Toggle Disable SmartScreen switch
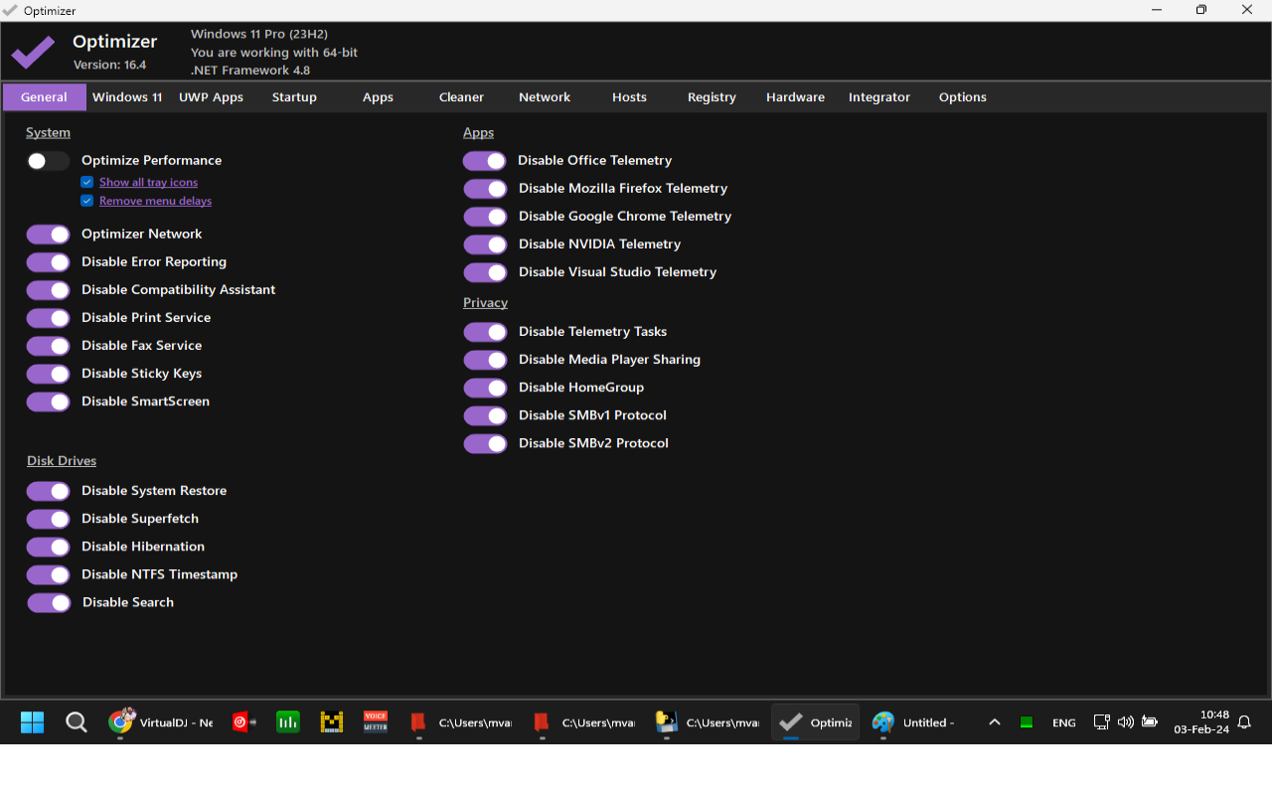This screenshot has width=1272, height=795. (x=48, y=401)
